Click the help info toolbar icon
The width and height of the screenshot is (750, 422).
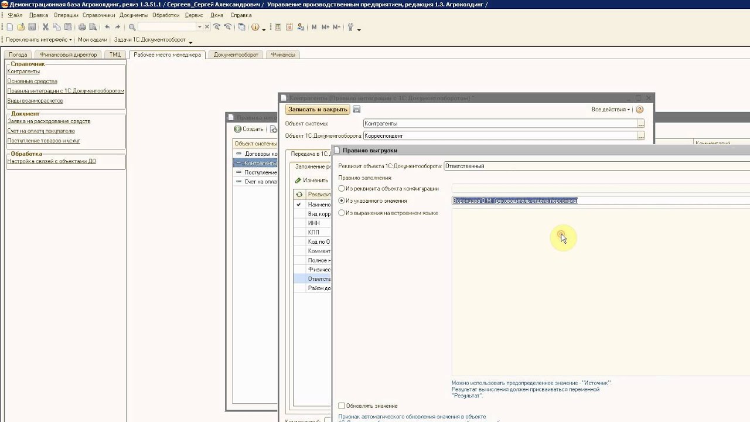click(255, 27)
